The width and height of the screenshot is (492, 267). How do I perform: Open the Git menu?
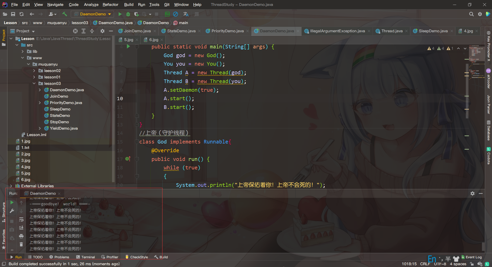pos(167,5)
